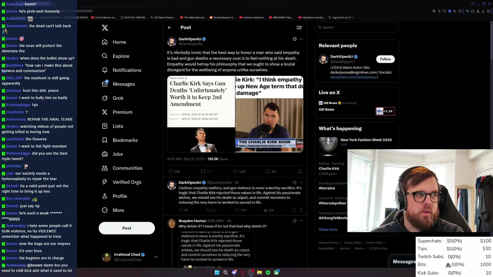Open OBS Studio from the taskbar
This screenshot has height=277, width=493.
coord(251,272)
